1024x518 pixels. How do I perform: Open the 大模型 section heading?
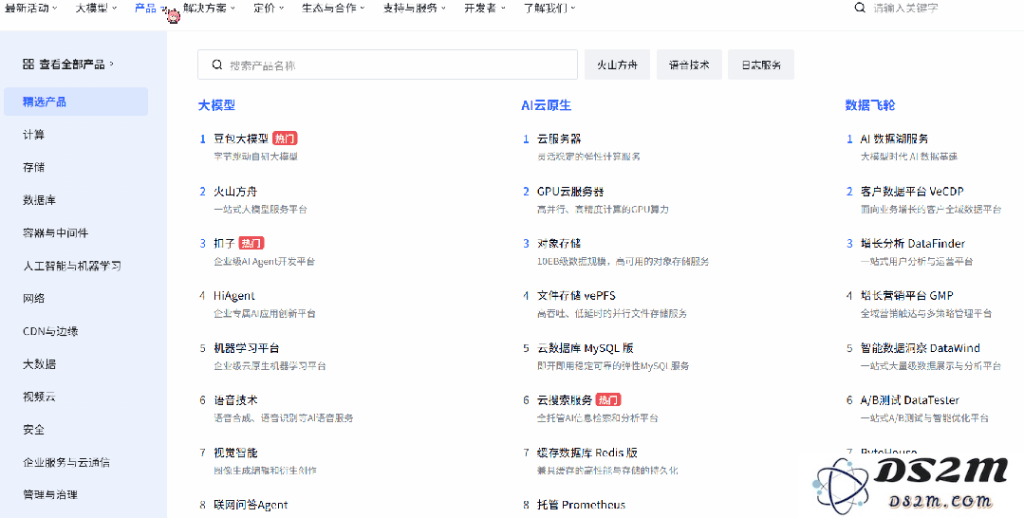216,105
